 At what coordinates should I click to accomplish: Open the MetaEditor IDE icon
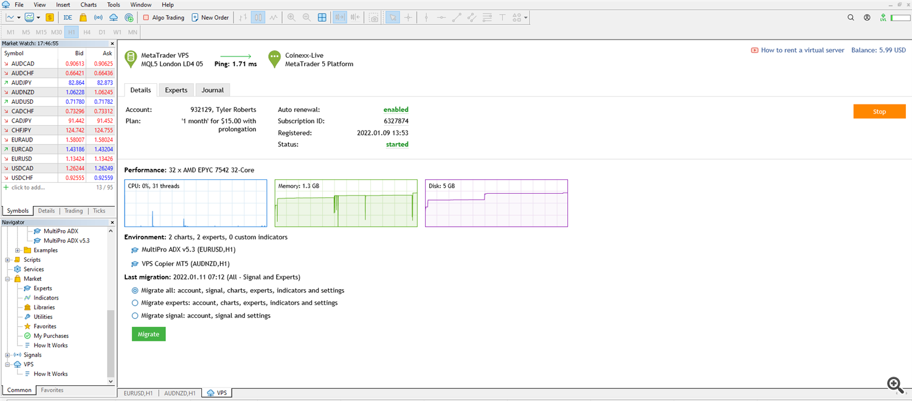coord(67,18)
